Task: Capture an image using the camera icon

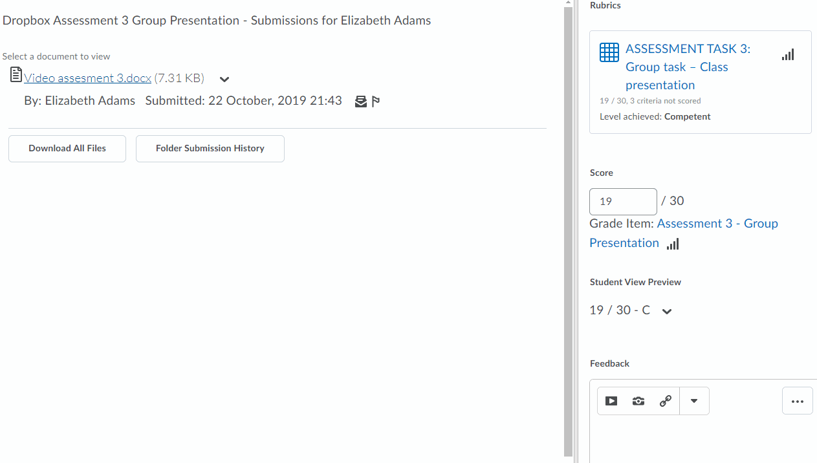Action: coord(638,401)
